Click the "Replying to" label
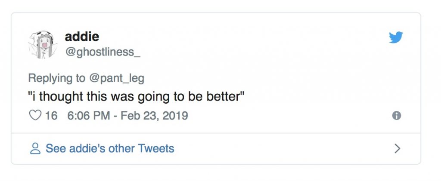Screen dimensions: 441x181 pyautogui.click(x=56, y=78)
